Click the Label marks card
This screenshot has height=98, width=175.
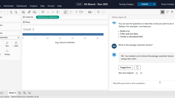point(16,44)
